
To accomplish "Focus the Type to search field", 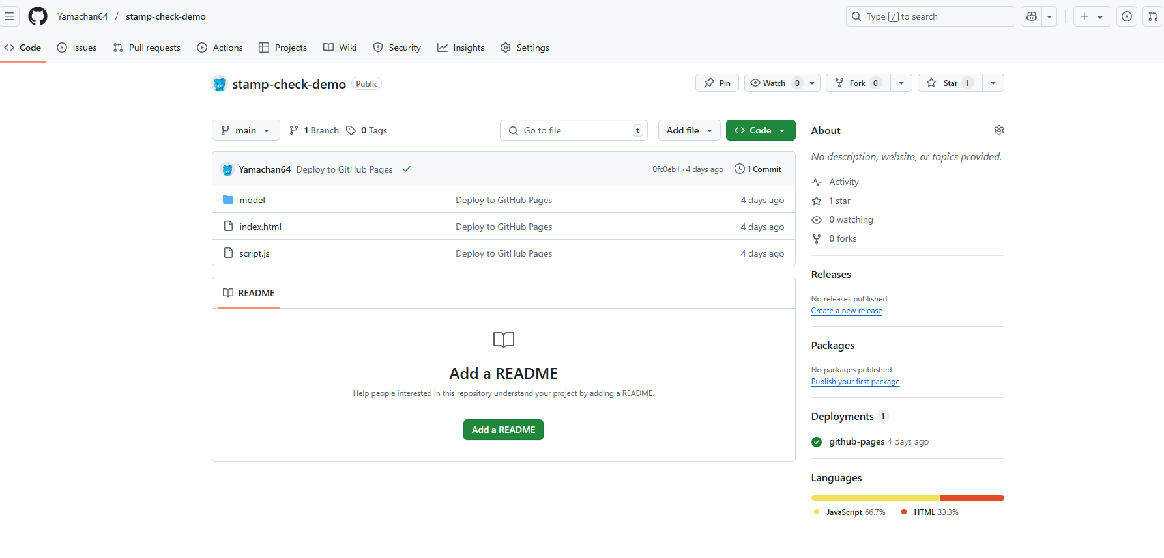I will click(x=930, y=16).
